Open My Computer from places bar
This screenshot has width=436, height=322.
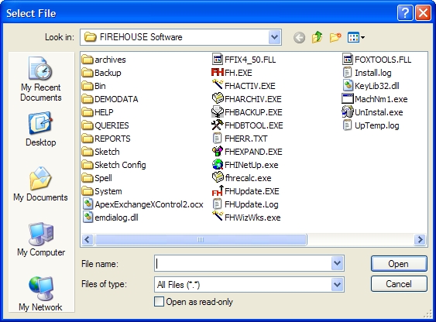click(41, 239)
